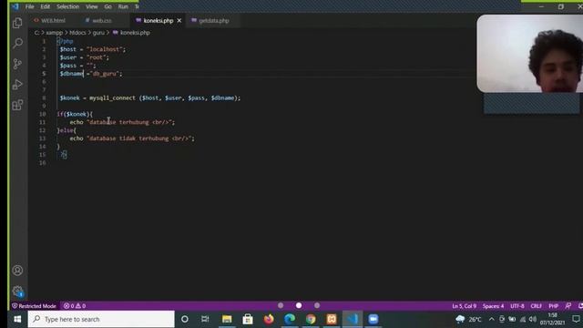The image size is (583, 328).
Task: Select the PHP language mode
Action: [x=553, y=306]
